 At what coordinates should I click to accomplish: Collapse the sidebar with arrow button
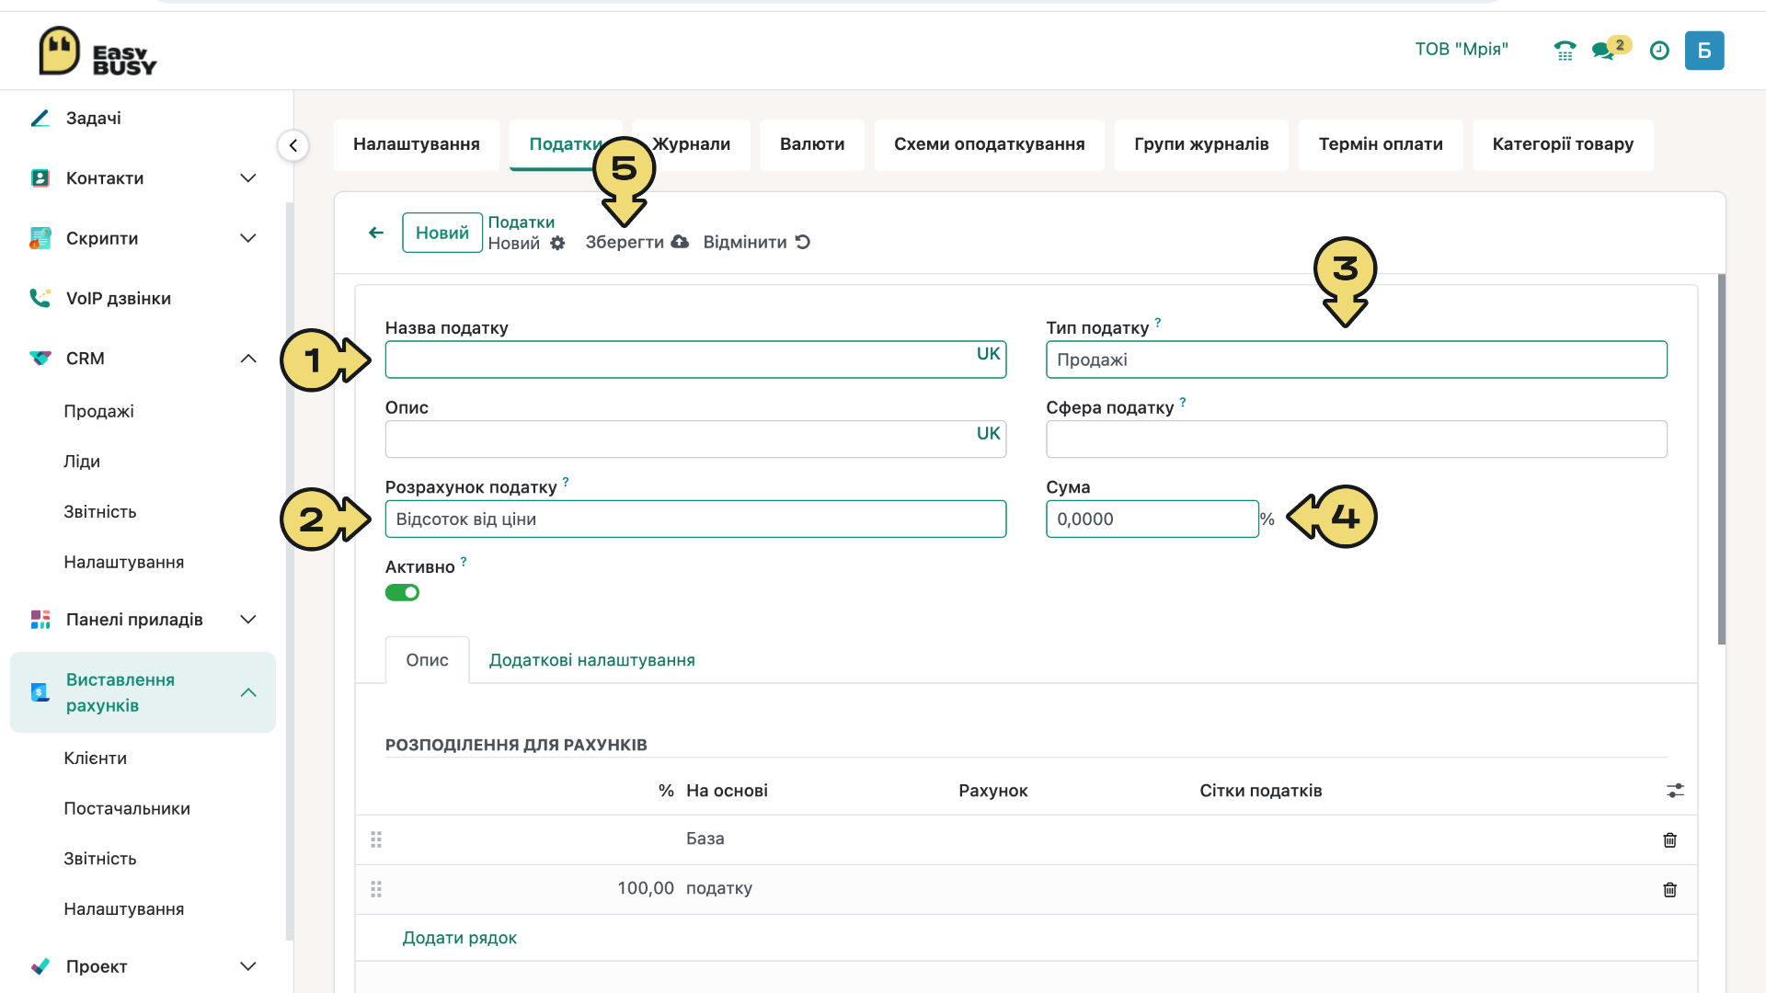(293, 145)
